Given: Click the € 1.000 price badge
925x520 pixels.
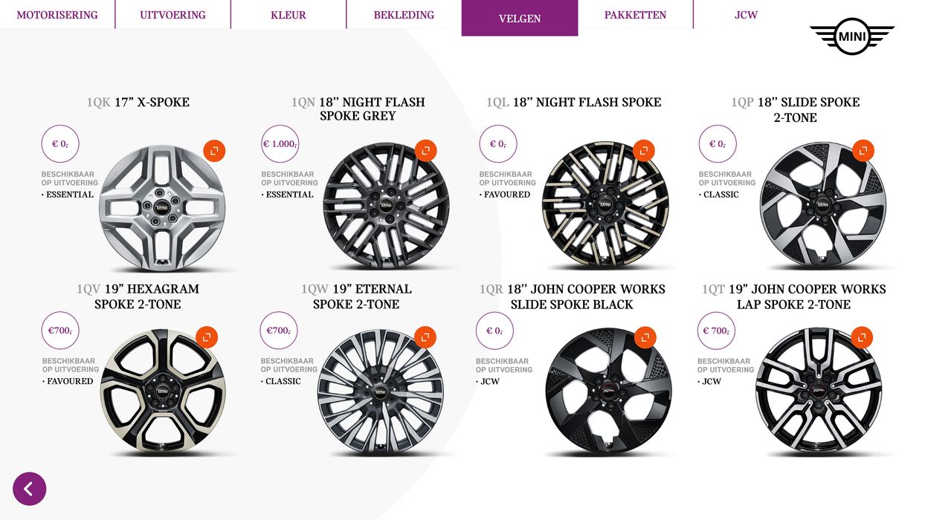Looking at the screenshot, I should click(x=280, y=144).
